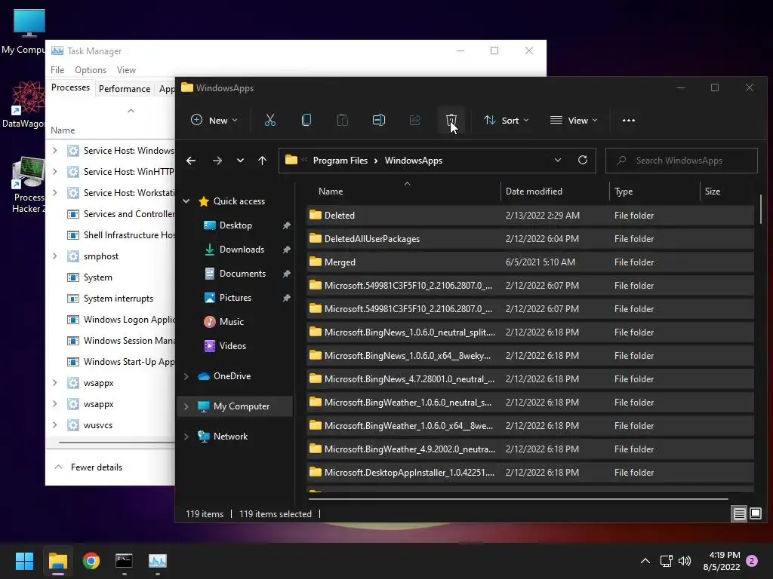Click the Cut scissors icon in Explorer toolbar
773x579 pixels.
[x=269, y=120]
